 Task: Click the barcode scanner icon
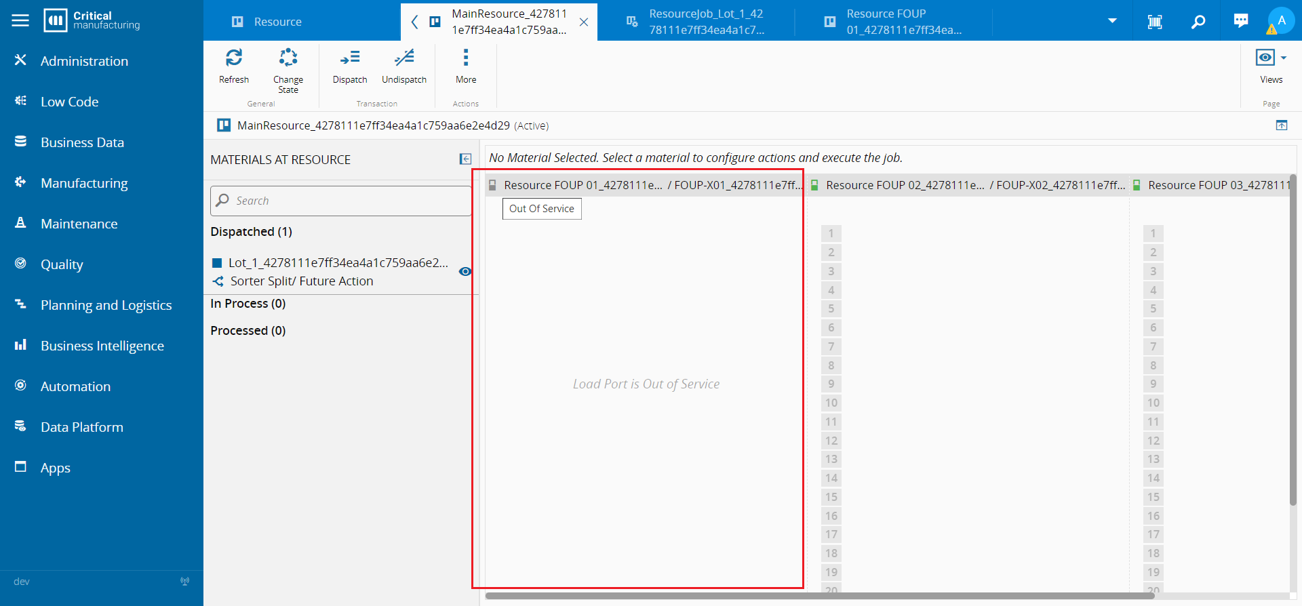tap(1155, 22)
